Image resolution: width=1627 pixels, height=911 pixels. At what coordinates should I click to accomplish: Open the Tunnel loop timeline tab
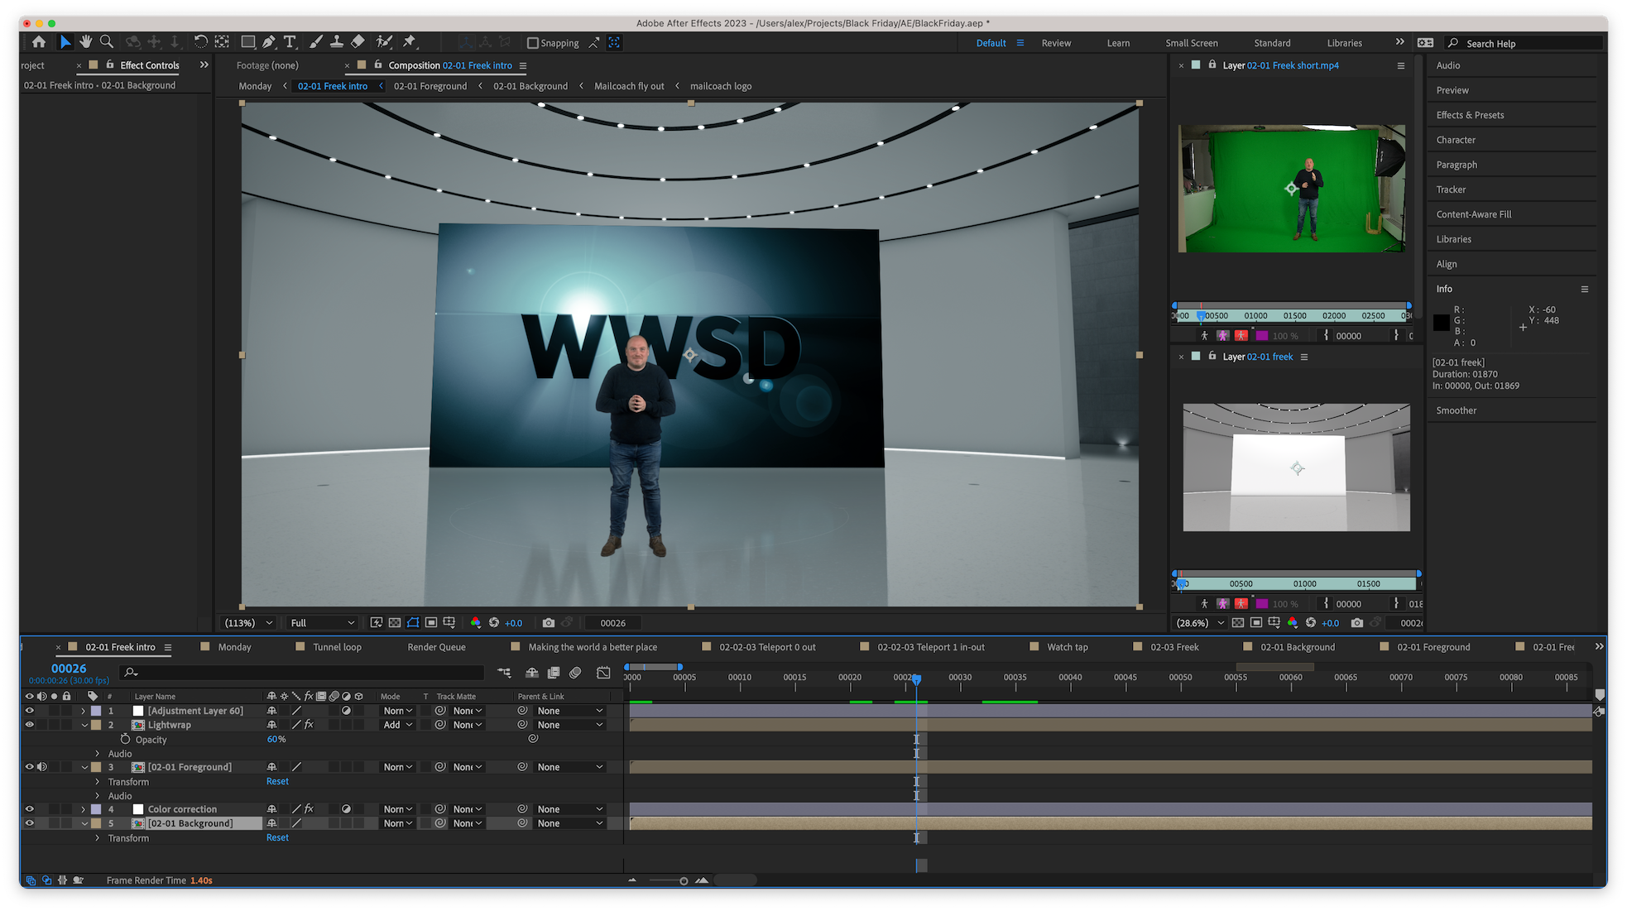pyautogui.click(x=337, y=647)
